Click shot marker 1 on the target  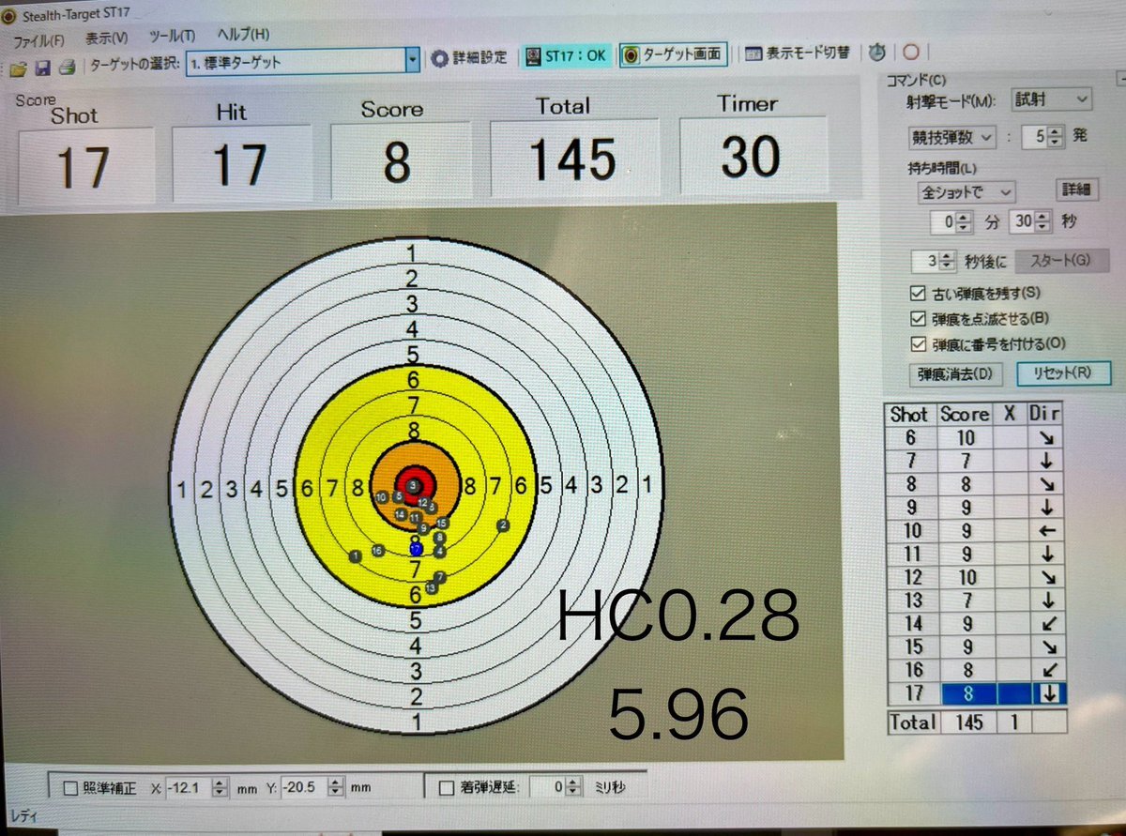[355, 556]
